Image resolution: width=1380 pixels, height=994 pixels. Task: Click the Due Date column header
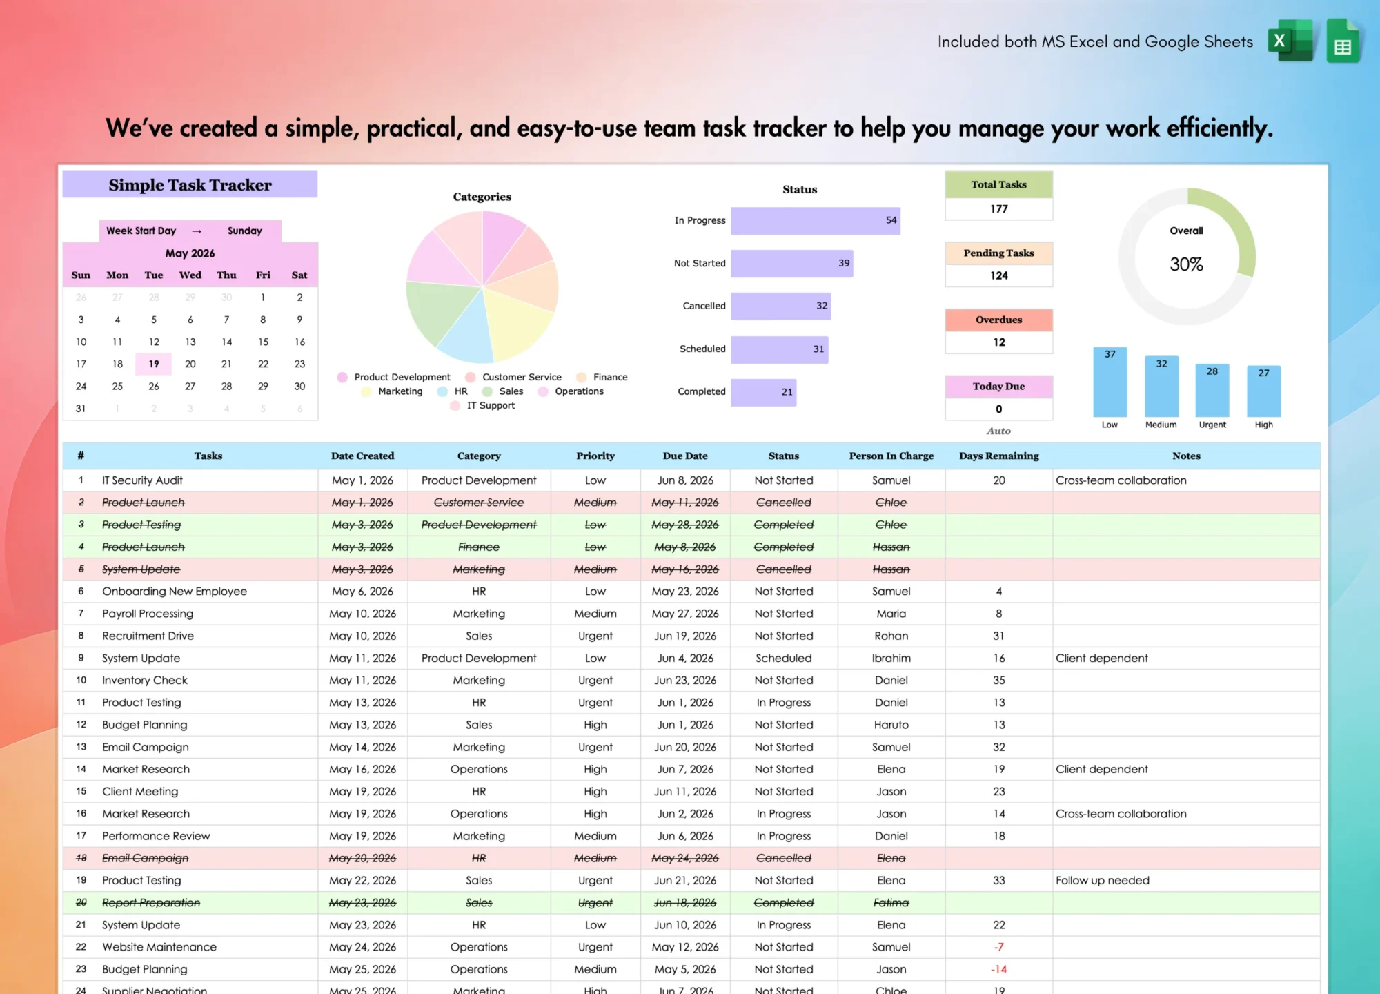point(685,456)
